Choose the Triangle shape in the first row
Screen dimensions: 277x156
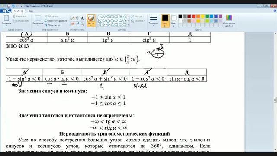click(x=124, y=17)
